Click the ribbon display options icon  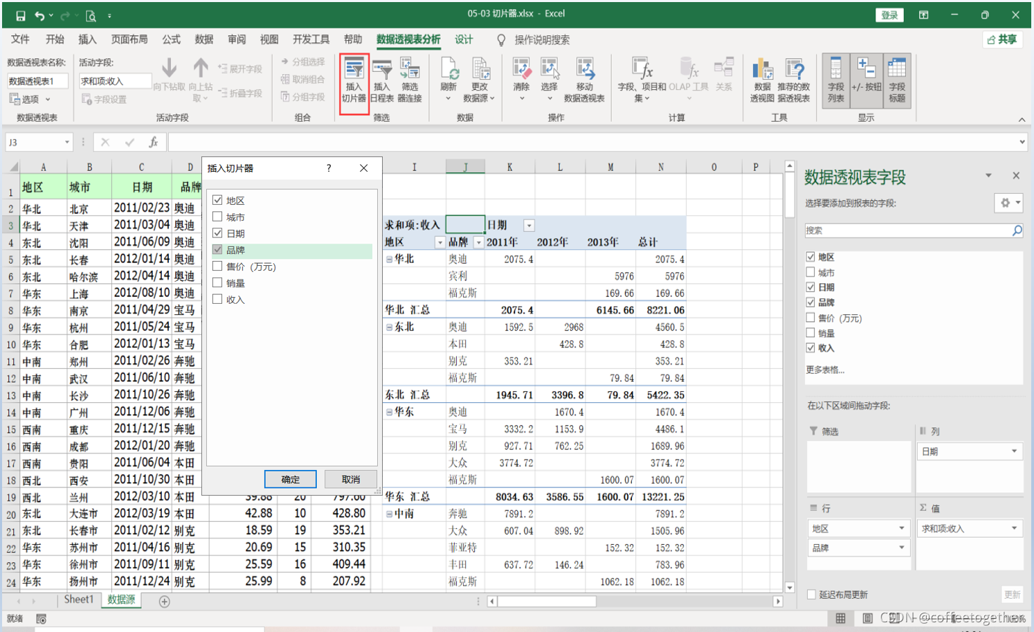923,15
